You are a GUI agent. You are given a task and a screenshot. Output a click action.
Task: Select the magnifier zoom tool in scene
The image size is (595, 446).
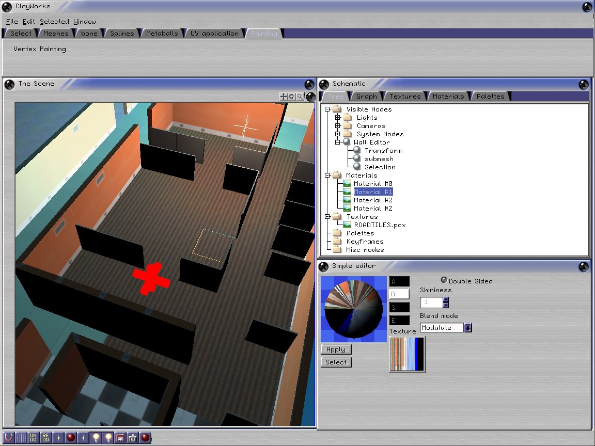pyautogui.click(x=300, y=97)
